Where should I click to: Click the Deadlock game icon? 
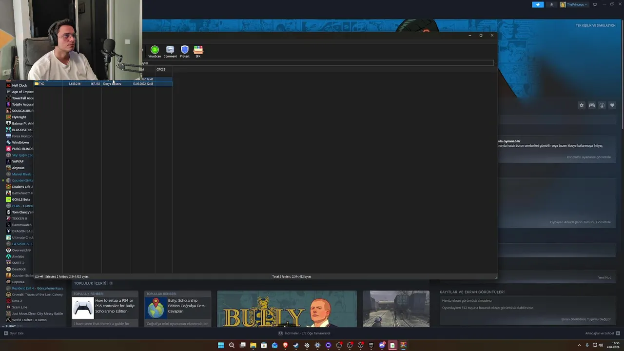[x=8, y=269]
